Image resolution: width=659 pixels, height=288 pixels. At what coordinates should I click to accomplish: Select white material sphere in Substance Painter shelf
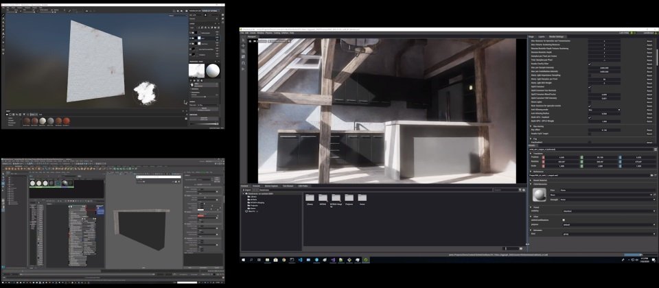pyautogui.click(x=43, y=121)
